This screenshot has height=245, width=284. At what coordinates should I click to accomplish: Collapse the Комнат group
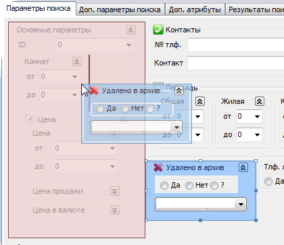[77, 61]
